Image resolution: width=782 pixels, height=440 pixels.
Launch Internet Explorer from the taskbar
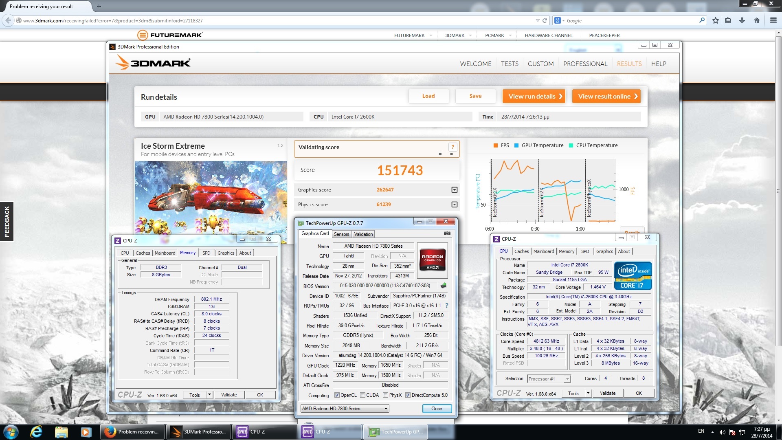tap(37, 432)
